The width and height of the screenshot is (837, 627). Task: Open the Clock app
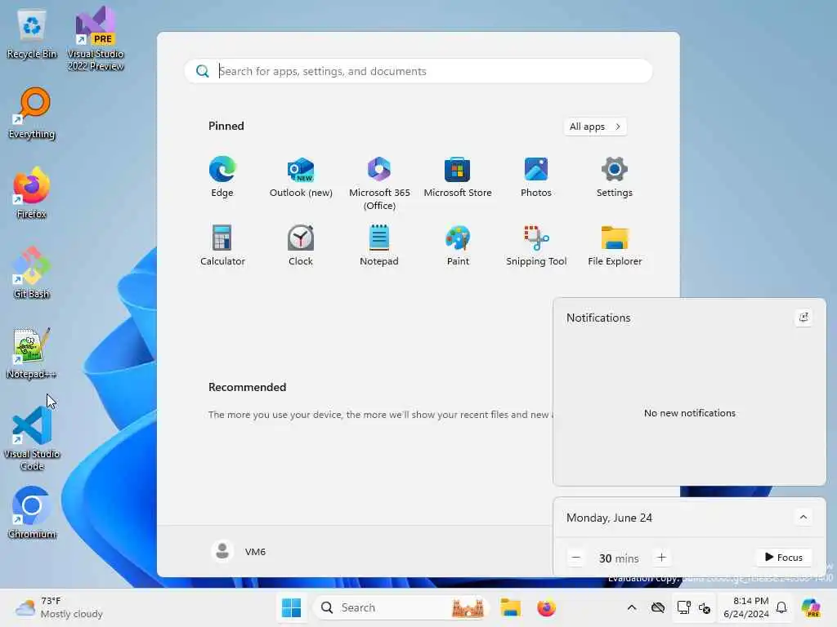click(x=301, y=245)
